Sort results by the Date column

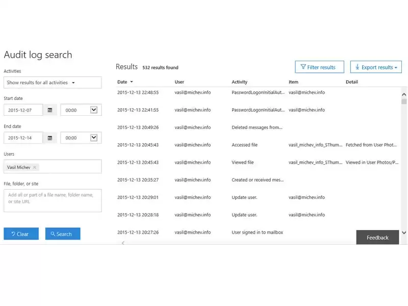(x=124, y=82)
